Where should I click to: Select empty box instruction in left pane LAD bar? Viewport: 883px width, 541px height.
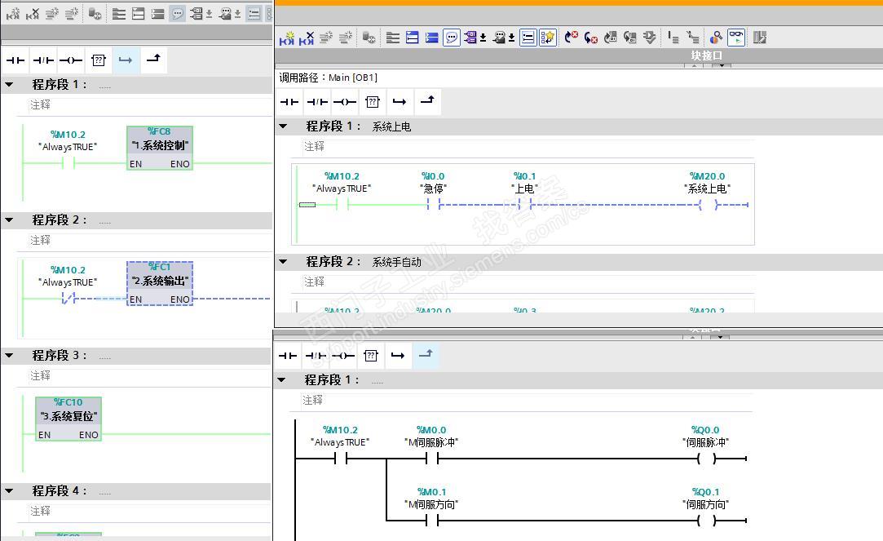click(x=99, y=60)
